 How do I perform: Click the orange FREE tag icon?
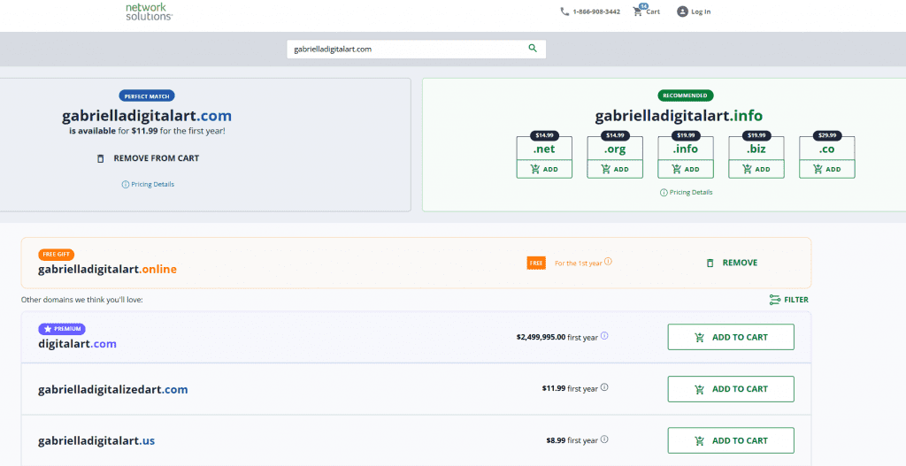coord(536,263)
